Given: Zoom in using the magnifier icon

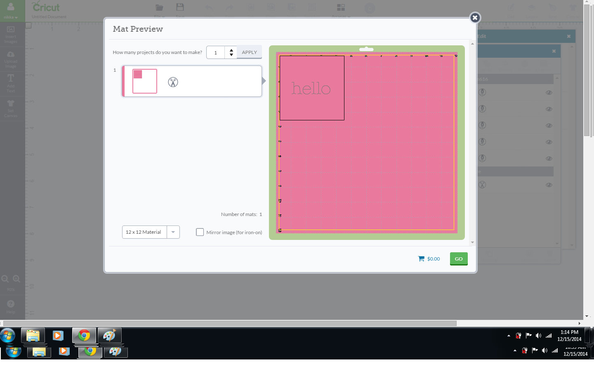Looking at the screenshot, I should click(x=16, y=279).
